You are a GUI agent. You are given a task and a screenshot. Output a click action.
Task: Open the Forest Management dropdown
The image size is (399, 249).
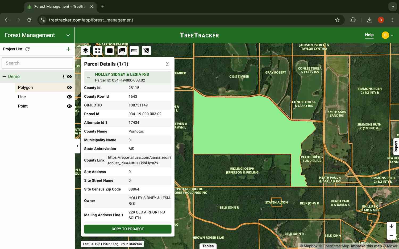tap(68, 35)
